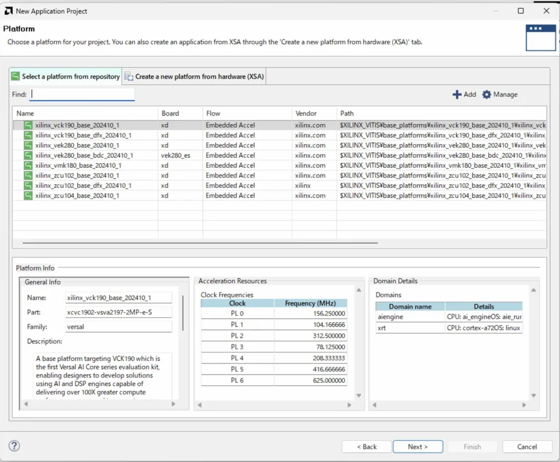This screenshot has height=462, width=560.
Task: Switch to Create a new platform from hardware tab
Action: click(x=194, y=77)
